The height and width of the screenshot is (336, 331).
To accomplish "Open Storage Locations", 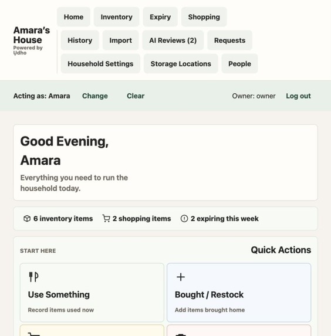I will coord(181,64).
